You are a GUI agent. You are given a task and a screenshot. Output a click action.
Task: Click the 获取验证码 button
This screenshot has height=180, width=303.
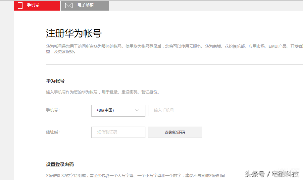[x=175, y=132]
